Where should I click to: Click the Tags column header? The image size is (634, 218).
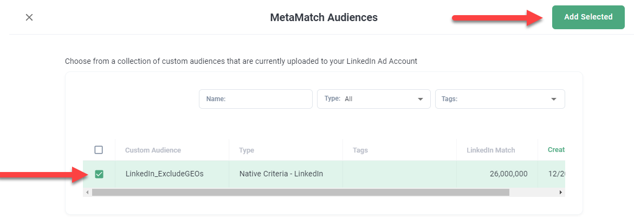point(360,150)
